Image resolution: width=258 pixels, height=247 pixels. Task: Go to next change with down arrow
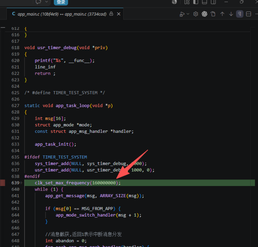point(231,14)
